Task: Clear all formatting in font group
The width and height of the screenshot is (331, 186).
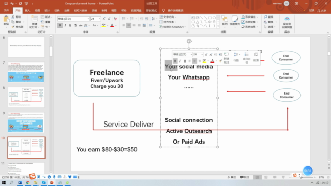Action: (115, 19)
